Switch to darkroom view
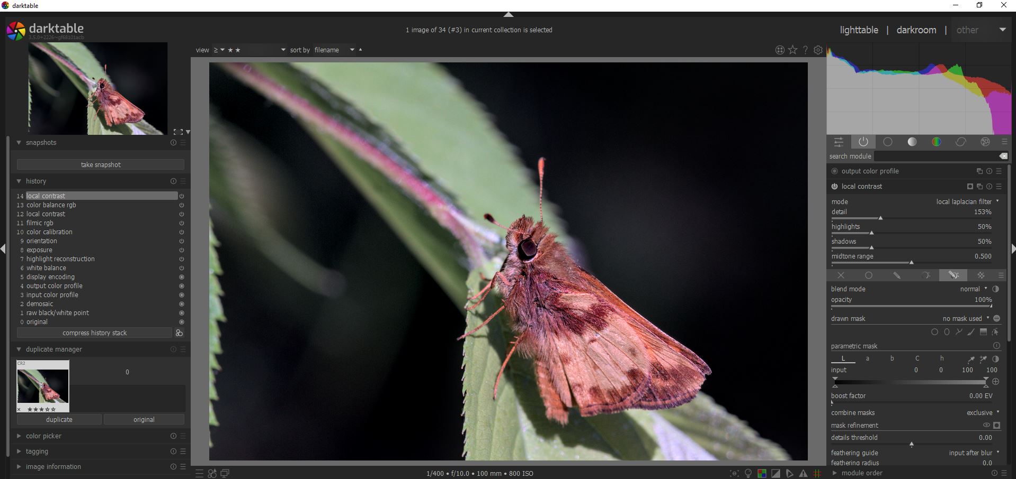This screenshot has width=1016, height=479. pos(916,30)
